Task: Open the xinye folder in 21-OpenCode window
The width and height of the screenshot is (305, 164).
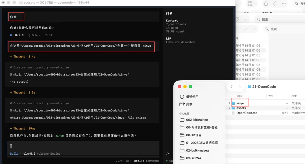Action: pos(240,103)
